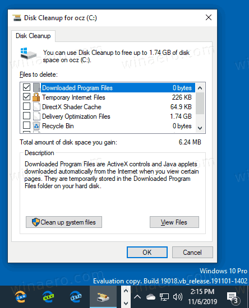This screenshot has width=249, height=308.
Task: Check the DirectX Shader Cache checkbox
Action: tap(26, 106)
